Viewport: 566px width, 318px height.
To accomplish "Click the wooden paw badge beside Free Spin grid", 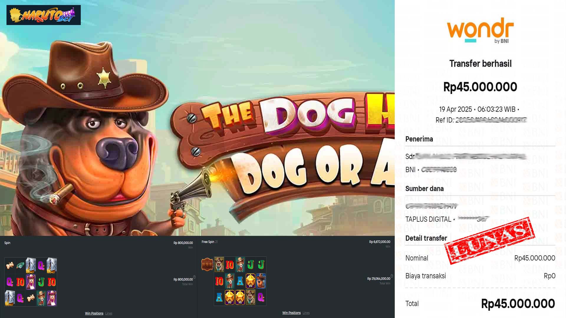I will coord(207,264).
